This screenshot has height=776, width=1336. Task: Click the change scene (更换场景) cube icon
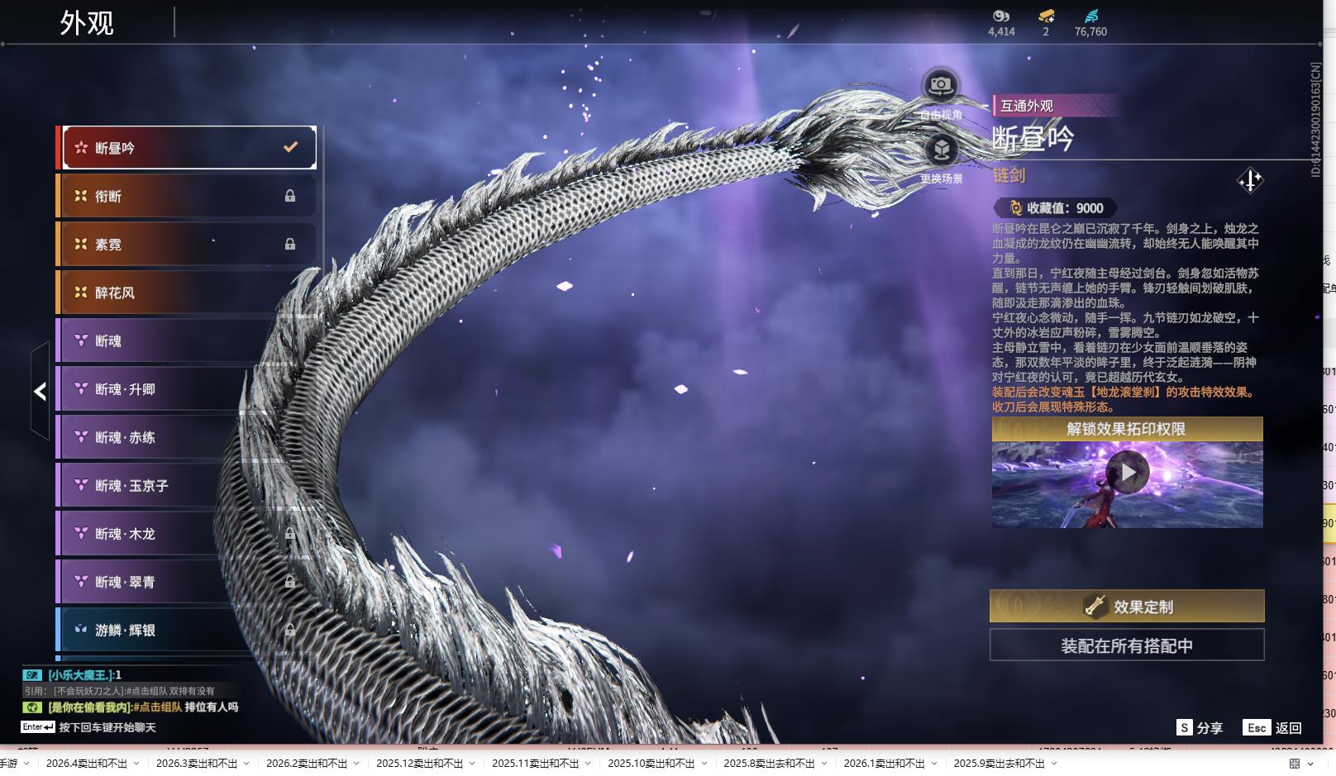pyautogui.click(x=941, y=150)
